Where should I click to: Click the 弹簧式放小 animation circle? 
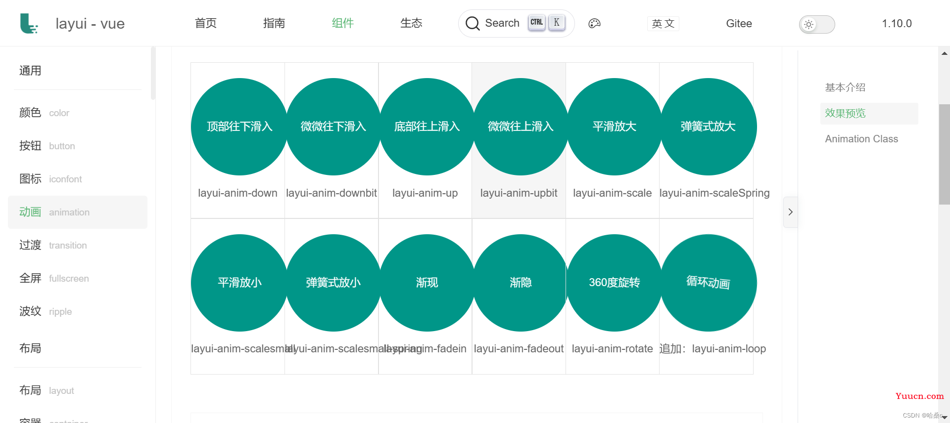coord(333,283)
